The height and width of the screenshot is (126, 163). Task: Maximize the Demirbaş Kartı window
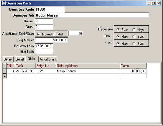(x=154, y=3)
